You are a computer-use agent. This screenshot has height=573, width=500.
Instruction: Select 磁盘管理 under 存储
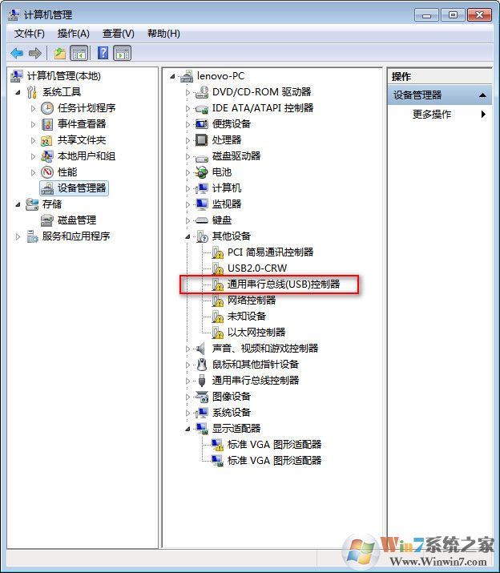pos(77,220)
